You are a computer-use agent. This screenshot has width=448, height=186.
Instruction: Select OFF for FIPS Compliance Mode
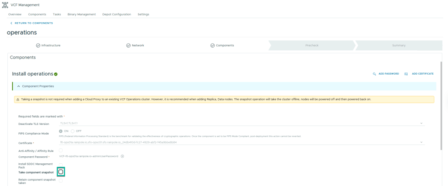point(73,131)
